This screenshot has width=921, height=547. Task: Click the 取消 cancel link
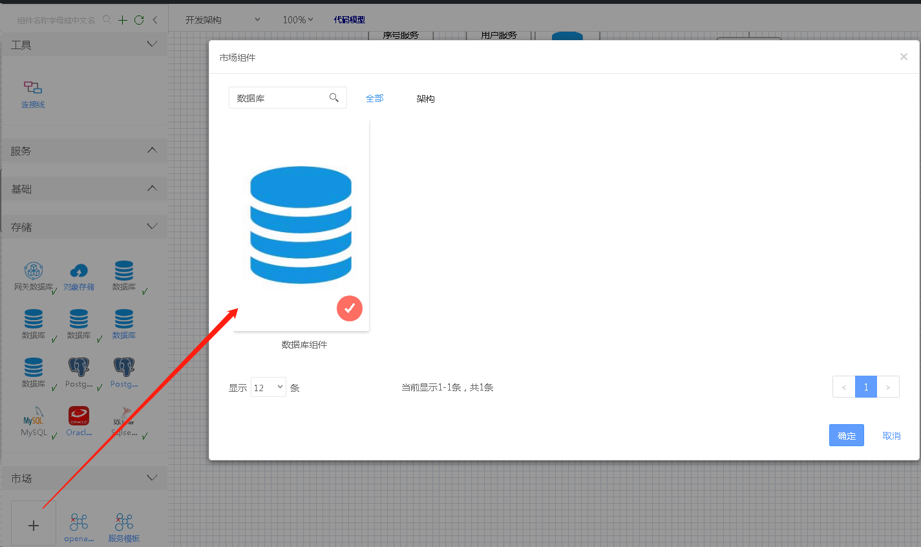tap(891, 436)
